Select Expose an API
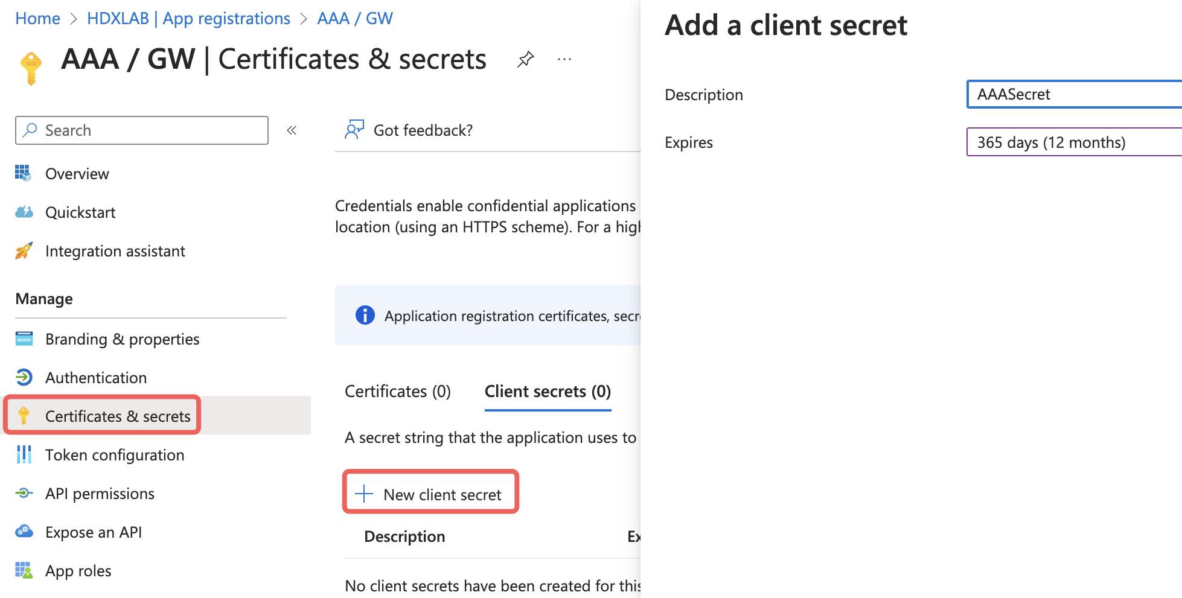1182x598 pixels. [x=94, y=532]
